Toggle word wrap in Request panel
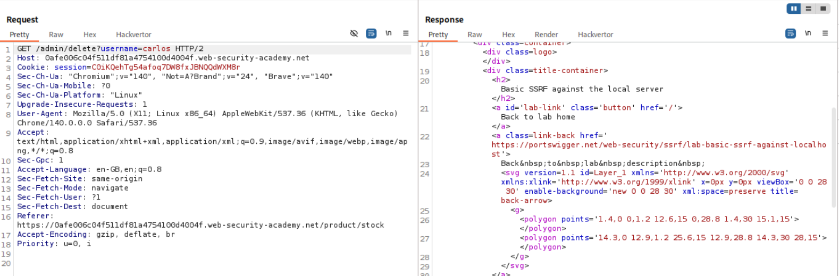Image resolution: width=839 pixels, height=276 pixels. click(371, 33)
